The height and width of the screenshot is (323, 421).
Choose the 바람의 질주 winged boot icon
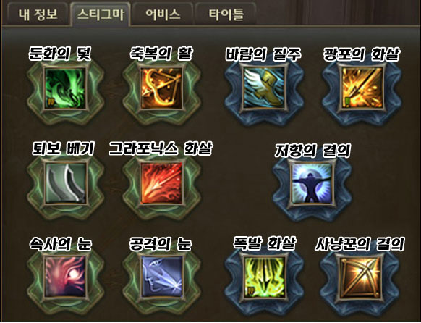[264, 88]
